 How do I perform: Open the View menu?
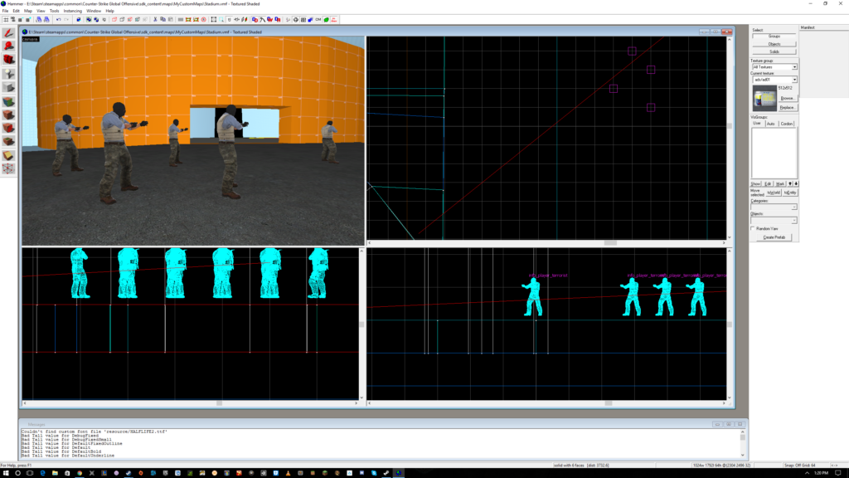pyautogui.click(x=41, y=11)
